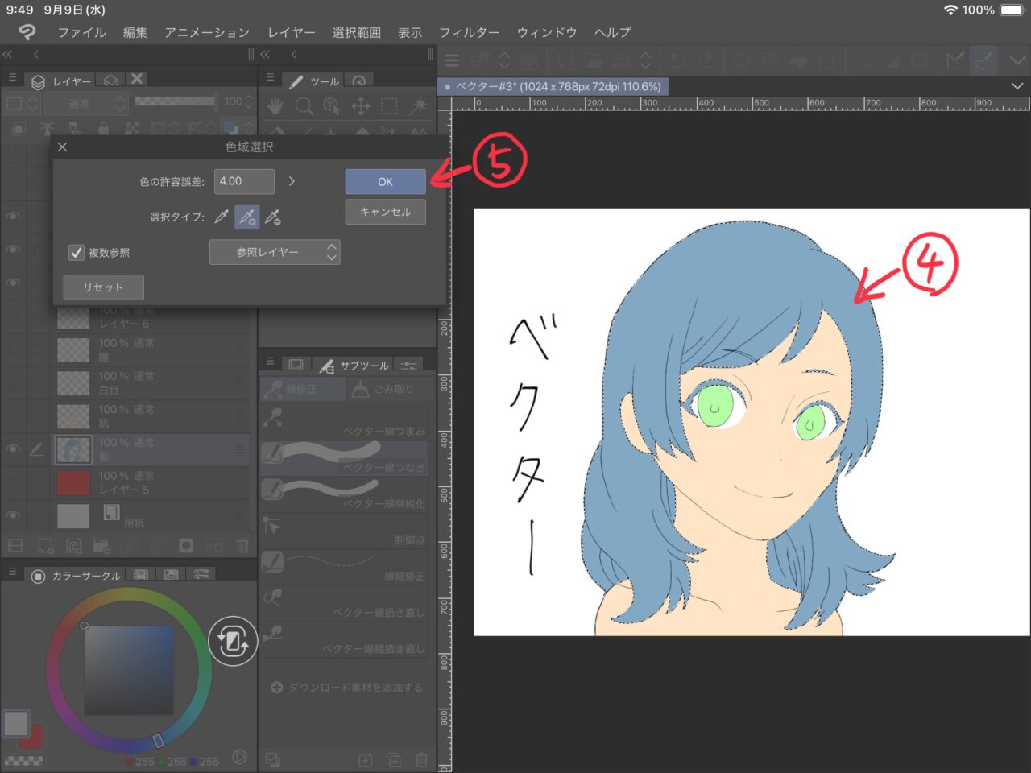Open the 参照レイヤー dropdown

click(x=275, y=252)
